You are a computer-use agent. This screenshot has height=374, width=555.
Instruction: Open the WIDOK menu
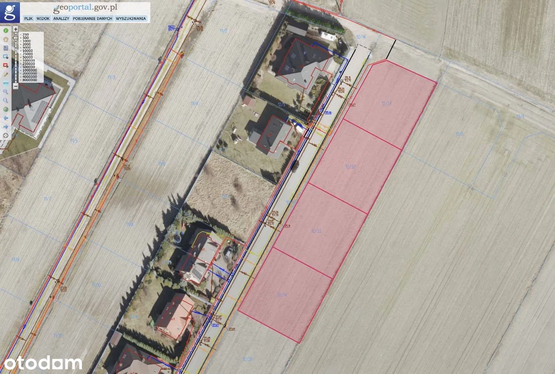tap(43, 19)
